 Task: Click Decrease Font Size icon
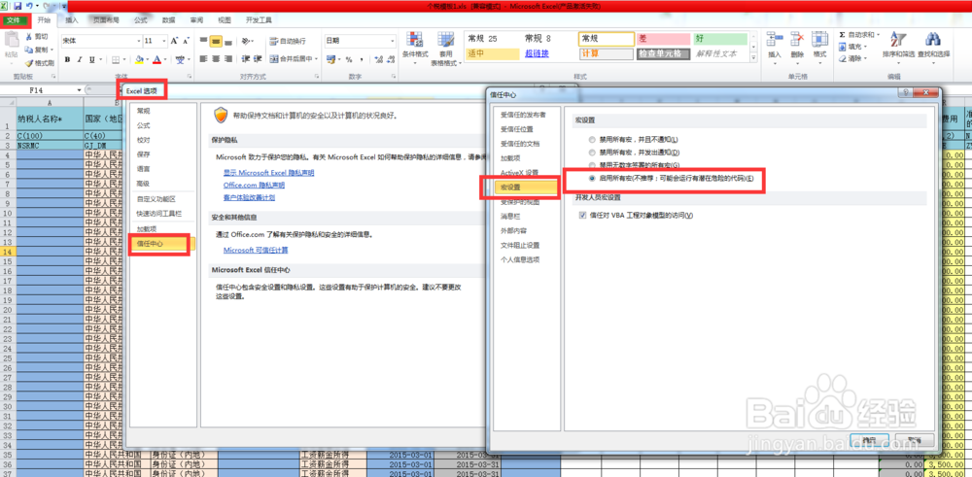(x=186, y=41)
